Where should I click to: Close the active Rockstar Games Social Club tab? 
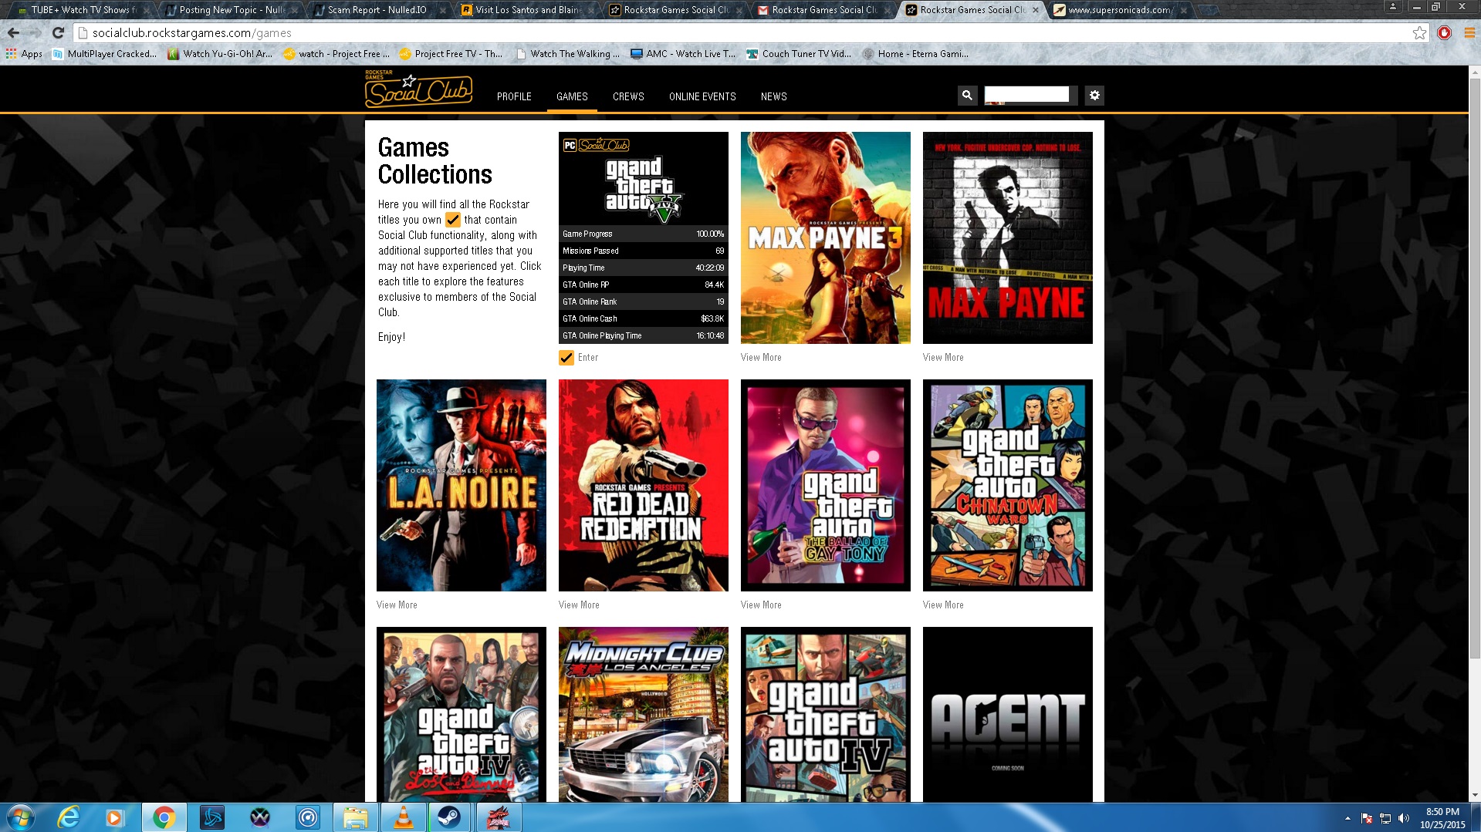1036,10
